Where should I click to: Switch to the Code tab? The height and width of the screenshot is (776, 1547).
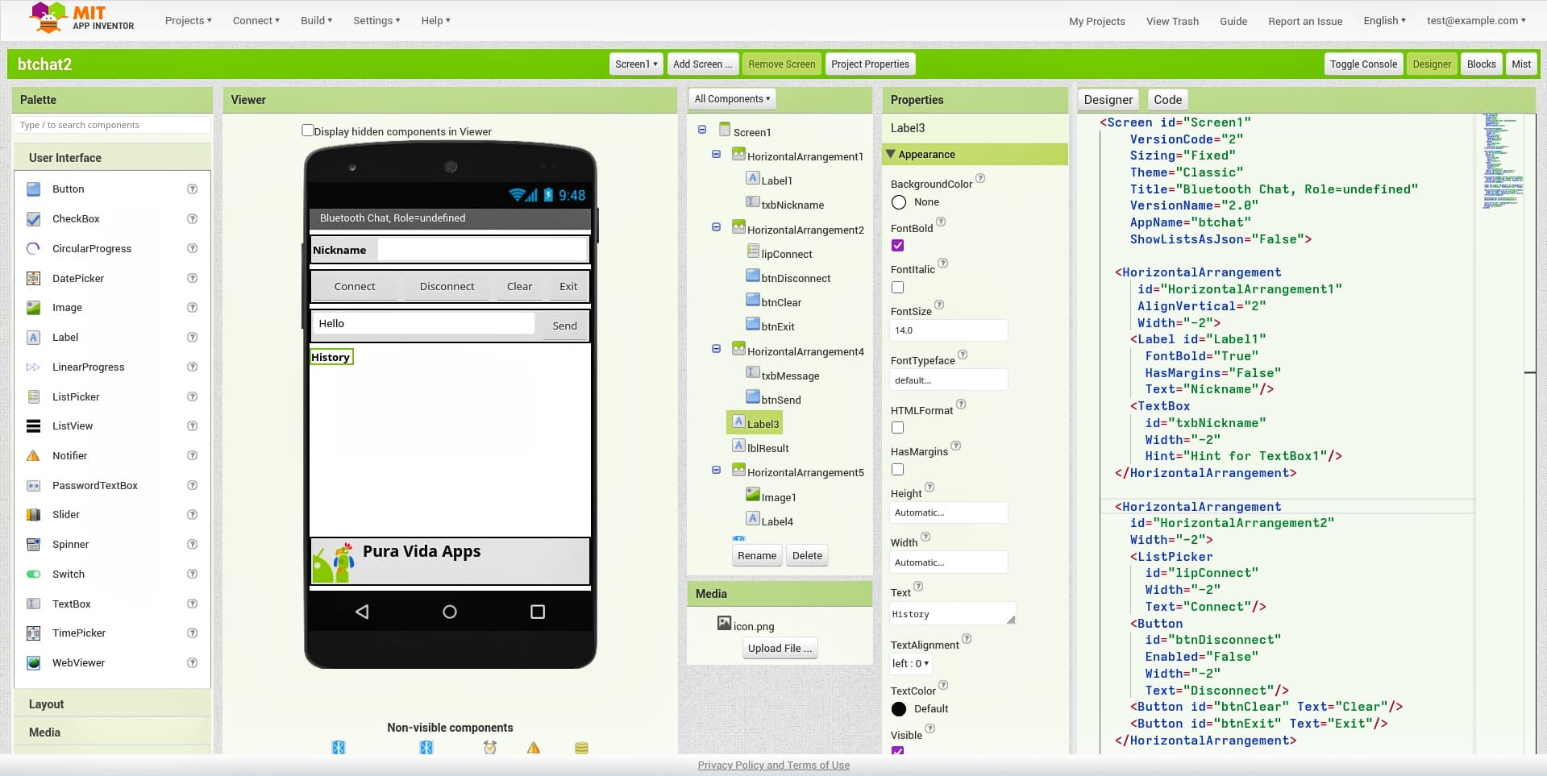pyautogui.click(x=1166, y=100)
